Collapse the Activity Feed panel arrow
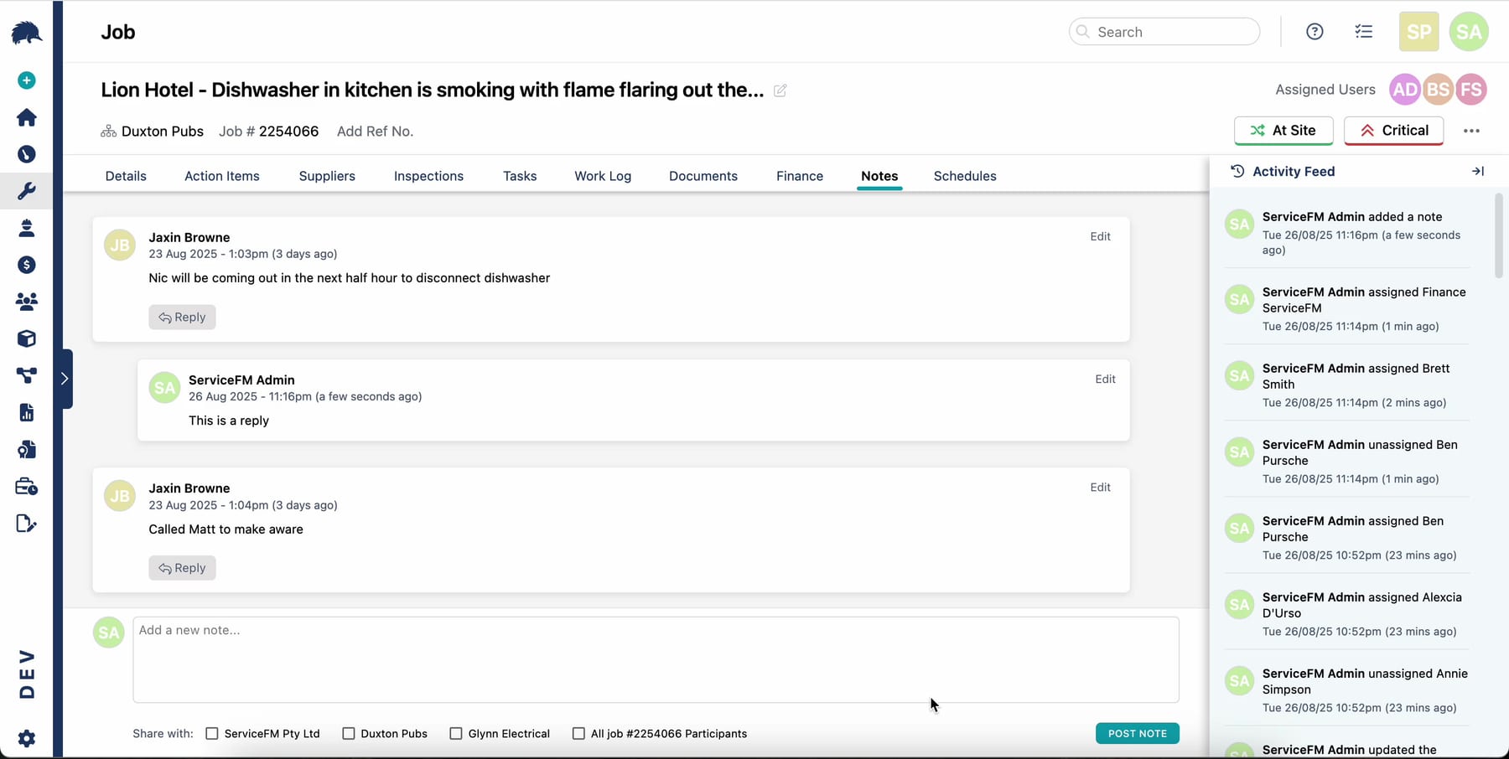1509x759 pixels. [1478, 172]
